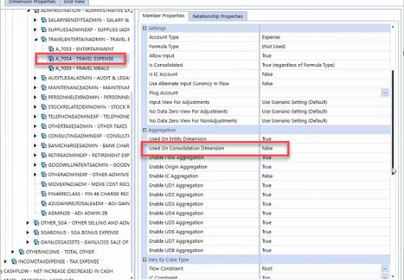This screenshot has height=280, width=404.
Task: Expand the AUDITLEGALADMIN tree node
Action: (x=36, y=78)
